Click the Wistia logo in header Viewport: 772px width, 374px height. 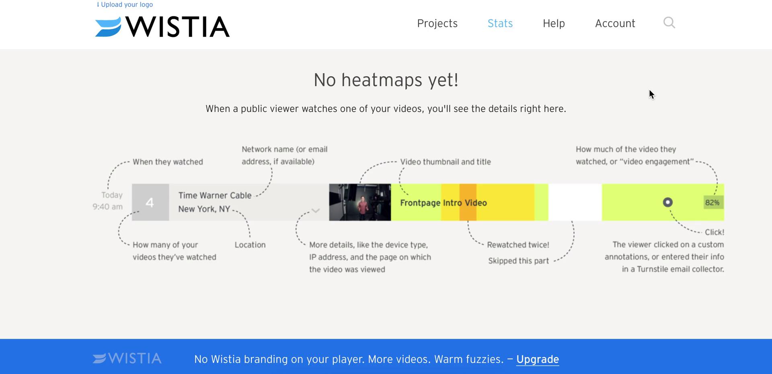point(162,26)
